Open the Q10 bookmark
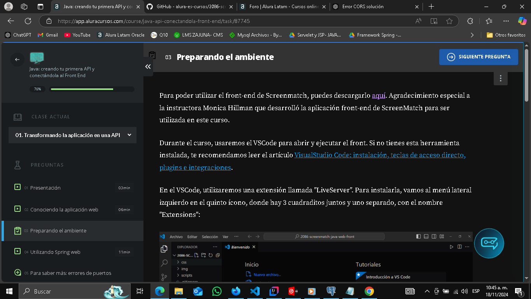531x299 pixels. click(x=159, y=35)
